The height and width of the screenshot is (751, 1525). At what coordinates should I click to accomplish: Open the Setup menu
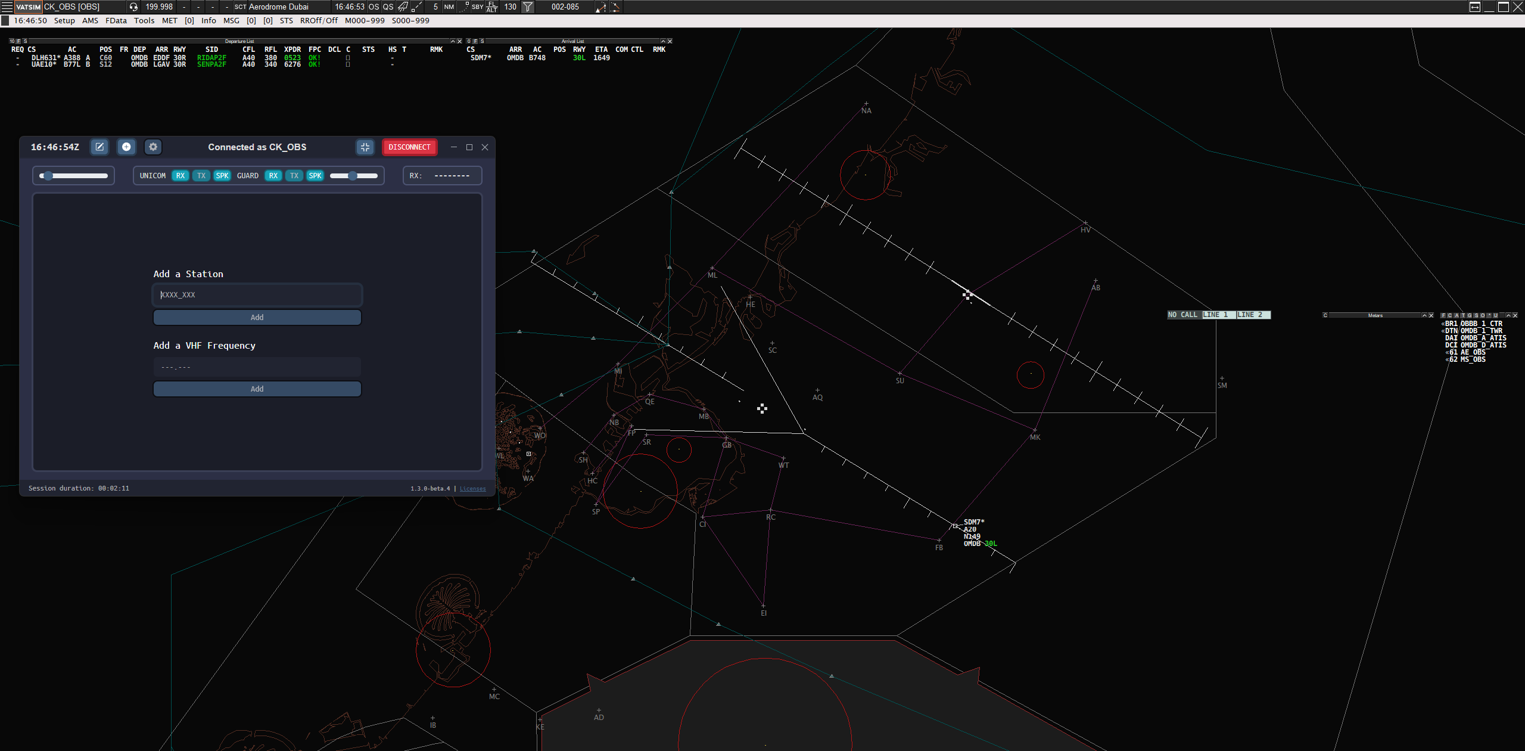pyautogui.click(x=64, y=20)
